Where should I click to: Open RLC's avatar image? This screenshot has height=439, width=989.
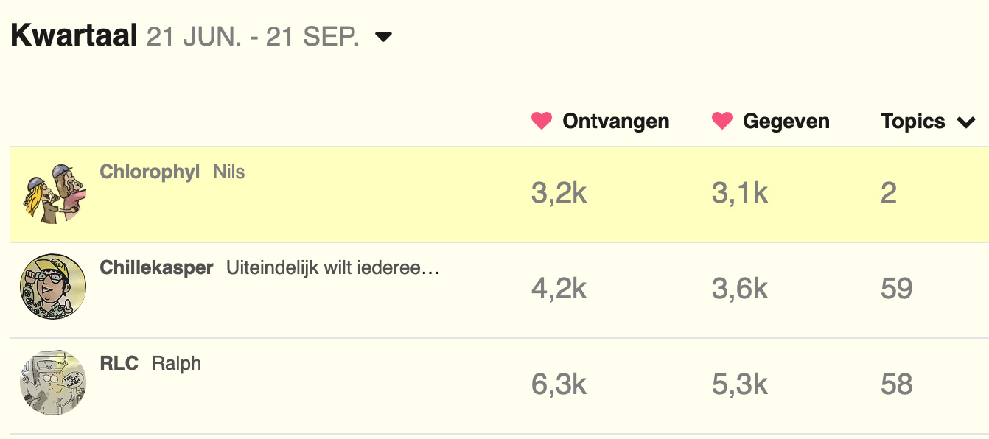(x=53, y=383)
